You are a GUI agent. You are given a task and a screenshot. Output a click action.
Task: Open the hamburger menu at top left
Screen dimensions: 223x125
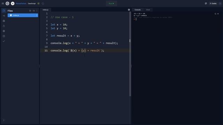[x=3, y=3]
